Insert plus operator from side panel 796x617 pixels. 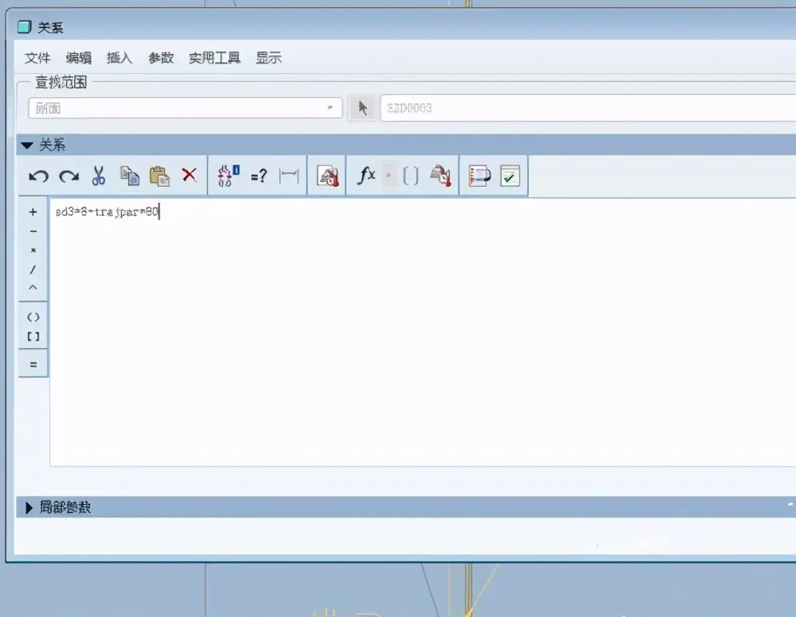[x=33, y=212]
